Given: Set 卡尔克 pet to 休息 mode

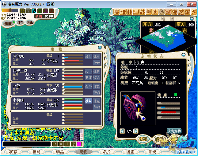Looking at the screenshot, I should click(x=97, y=57).
